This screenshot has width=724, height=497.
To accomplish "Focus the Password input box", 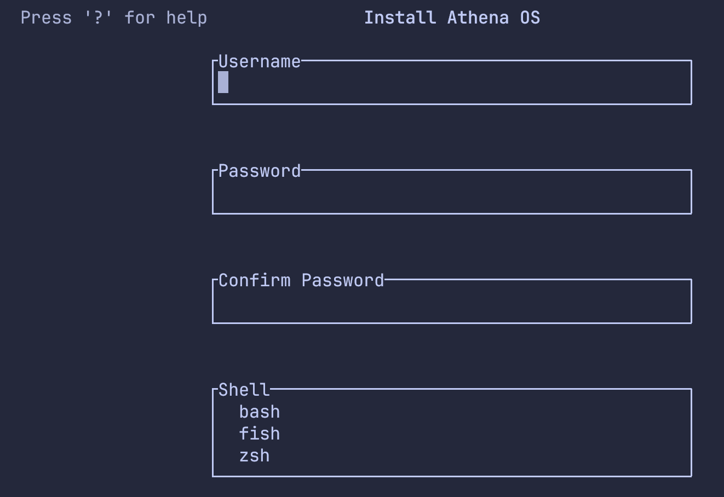I will tap(452, 193).
